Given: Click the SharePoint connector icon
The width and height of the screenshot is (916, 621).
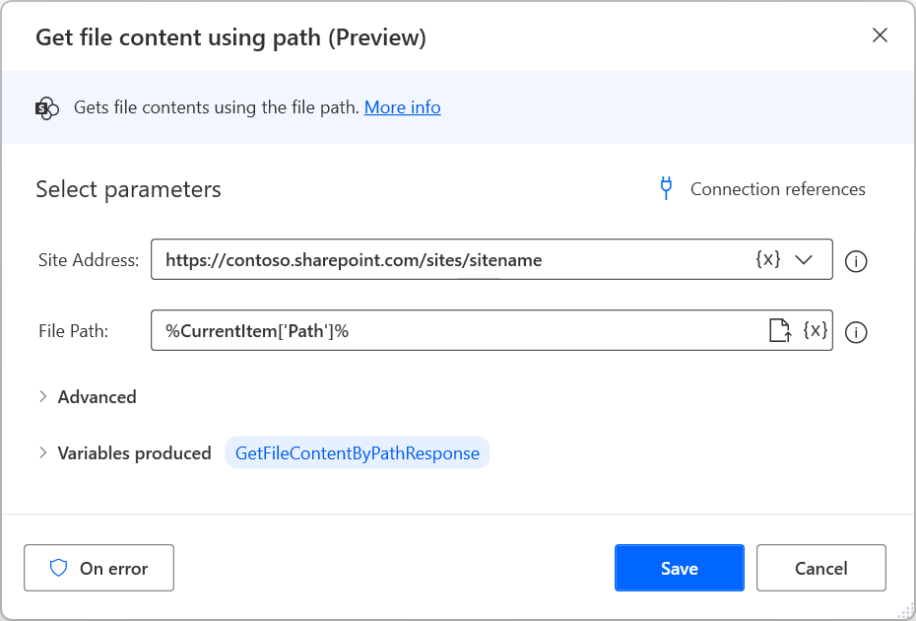Looking at the screenshot, I should point(46,107).
